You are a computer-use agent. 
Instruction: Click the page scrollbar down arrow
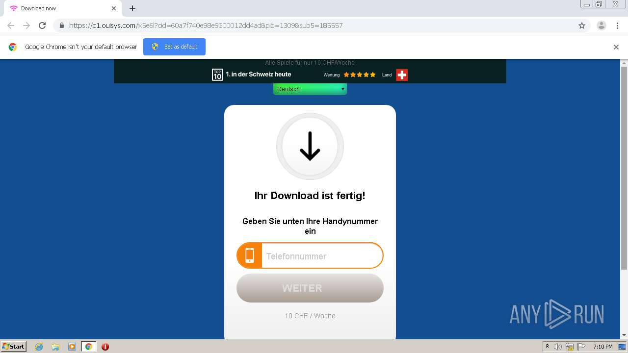[624, 335]
